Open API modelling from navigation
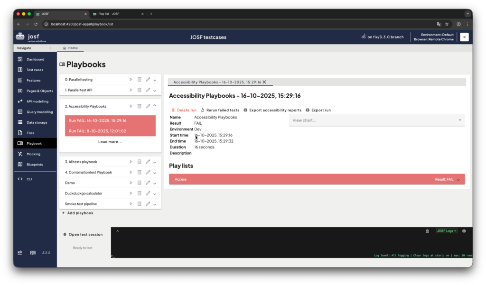Viewport: 486px width, 285px height. pyautogui.click(x=37, y=101)
